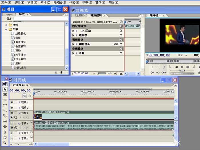
Task: Adjust the monitor shuttle slider
Action: (x=182, y=70)
